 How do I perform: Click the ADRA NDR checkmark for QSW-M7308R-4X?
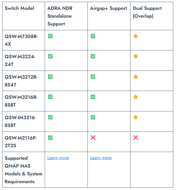coord(50,36)
